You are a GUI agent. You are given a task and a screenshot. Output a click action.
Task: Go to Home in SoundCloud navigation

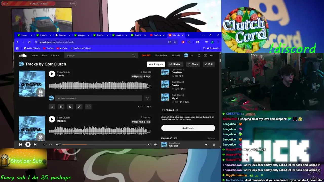coord(35,55)
